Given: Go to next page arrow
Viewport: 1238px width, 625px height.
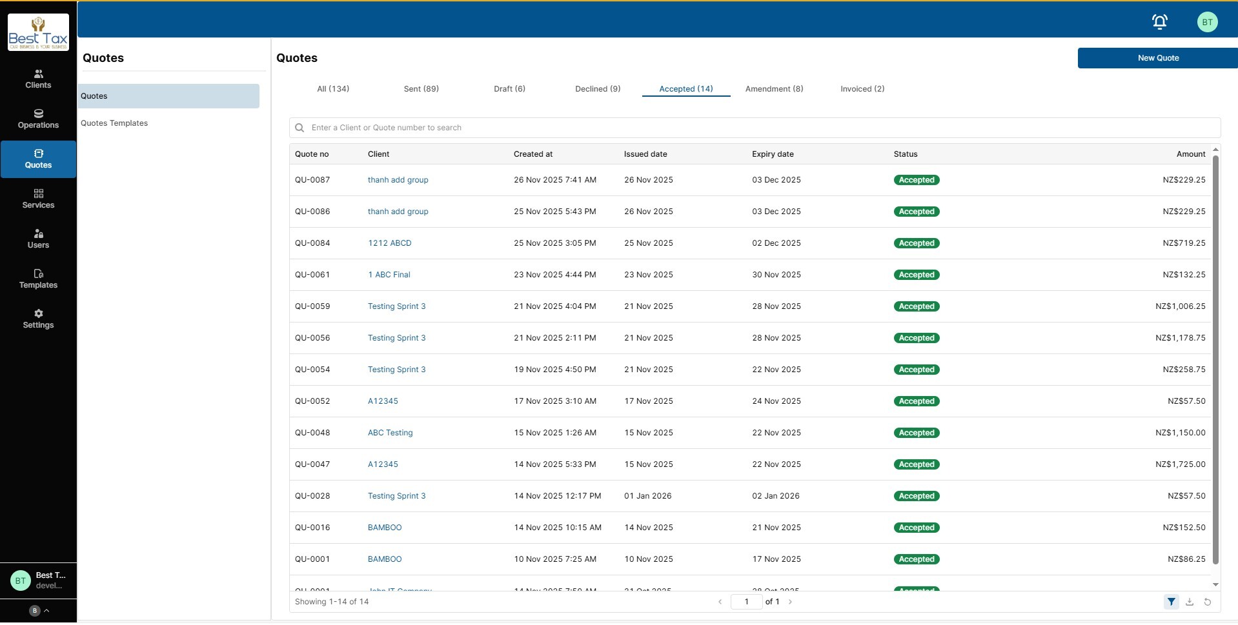Looking at the screenshot, I should 790,602.
